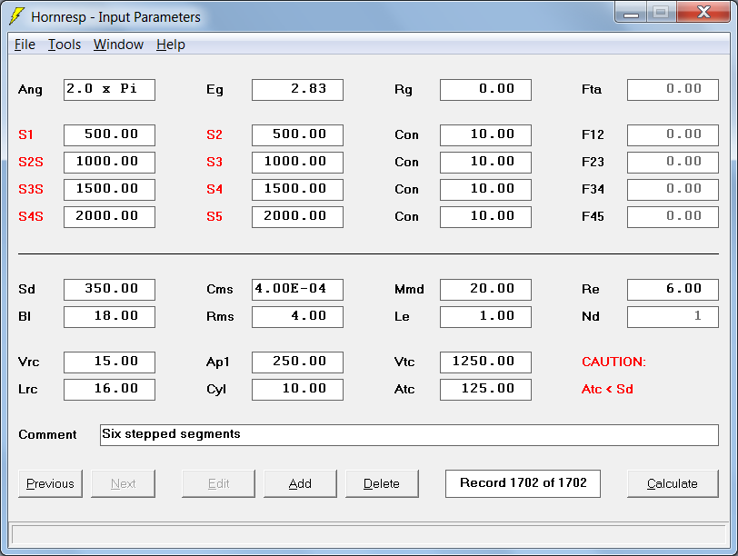The width and height of the screenshot is (738, 556).
Task: Select the Le field with 1.00
Action: coord(485,316)
